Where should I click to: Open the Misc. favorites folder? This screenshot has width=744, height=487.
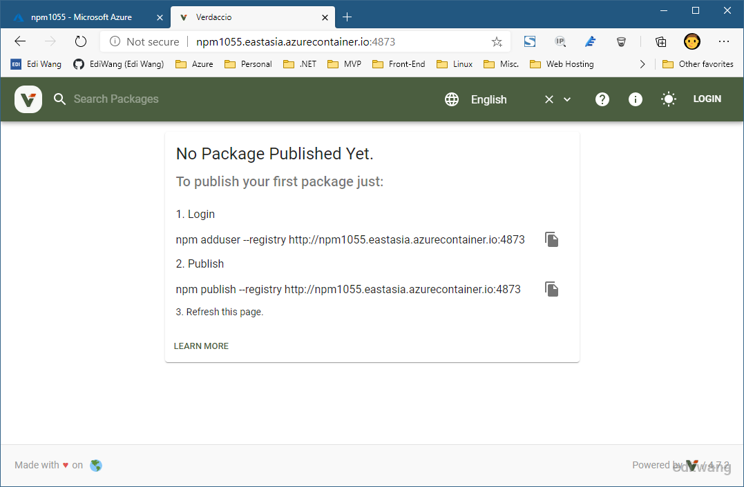tap(501, 64)
